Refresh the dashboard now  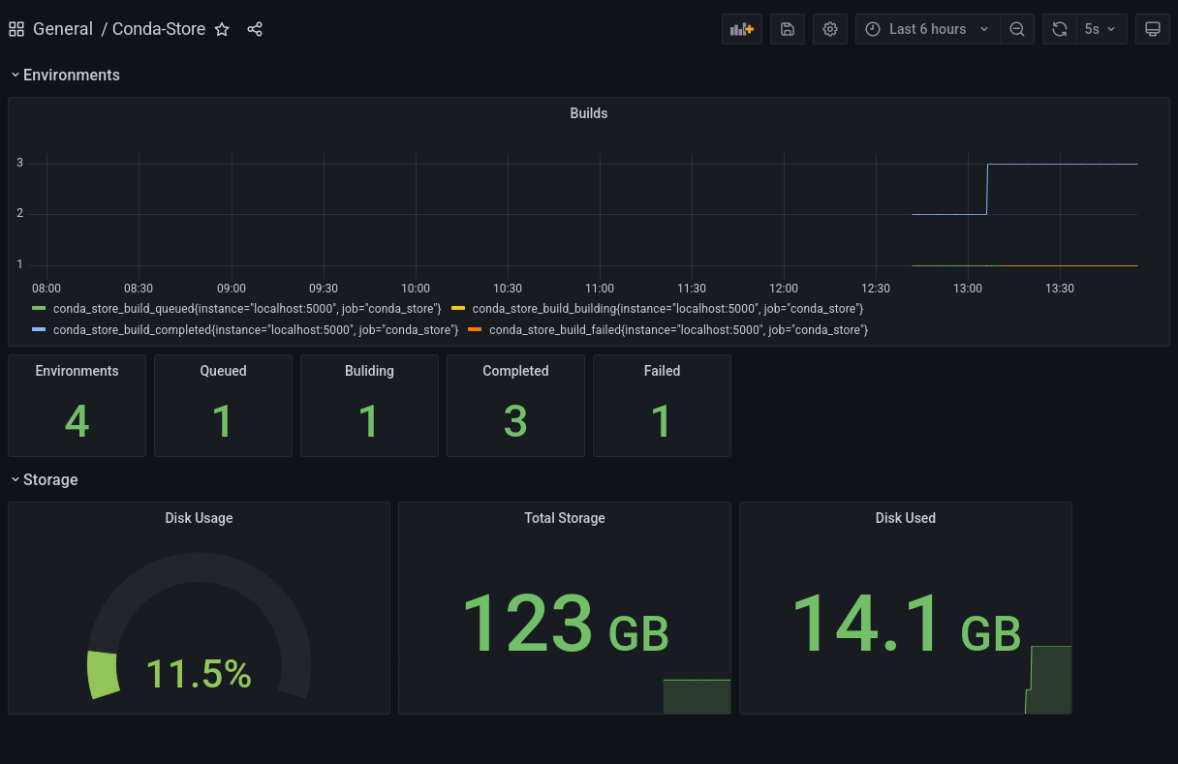1059,29
